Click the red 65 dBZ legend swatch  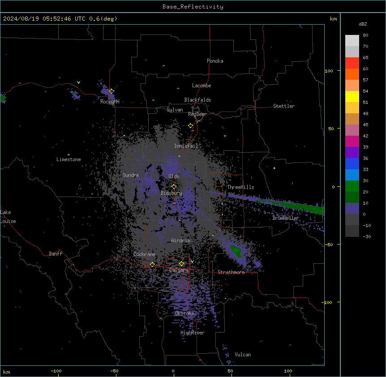click(x=352, y=63)
